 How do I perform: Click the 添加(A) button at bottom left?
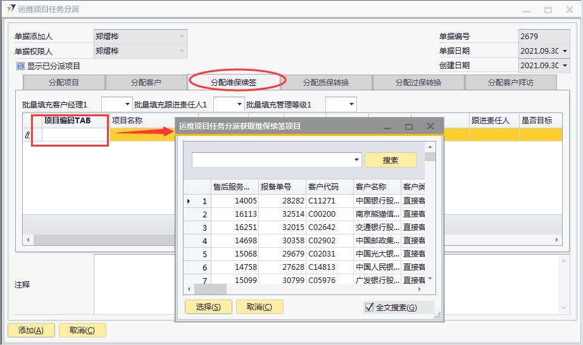point(30,330)
